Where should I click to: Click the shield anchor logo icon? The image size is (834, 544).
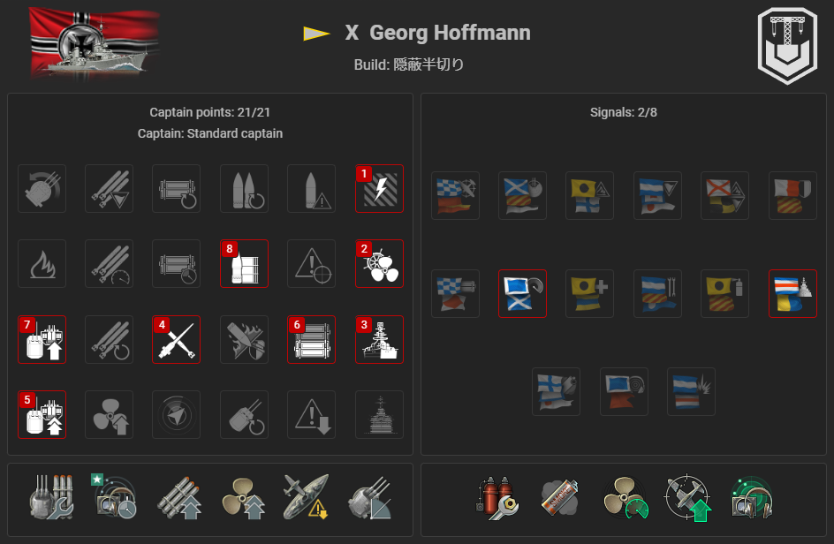pyautogui.click(x=787, y=46)
